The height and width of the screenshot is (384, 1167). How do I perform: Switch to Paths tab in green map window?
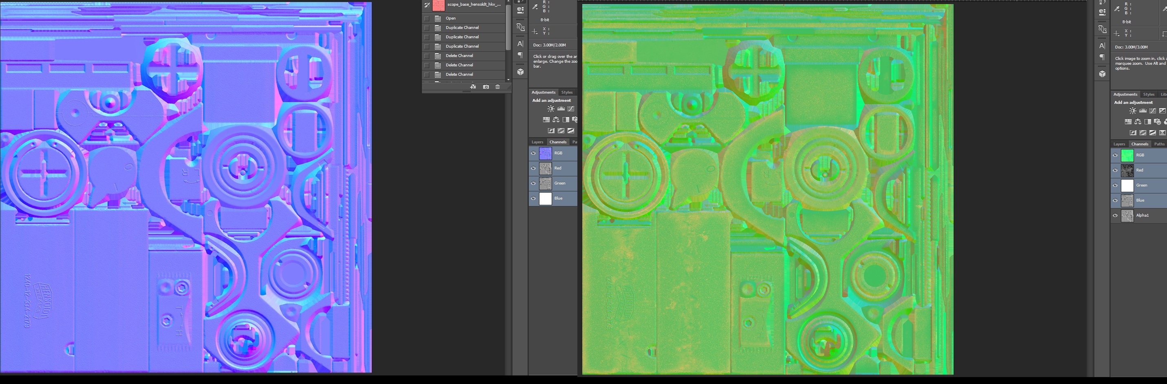1159,144
